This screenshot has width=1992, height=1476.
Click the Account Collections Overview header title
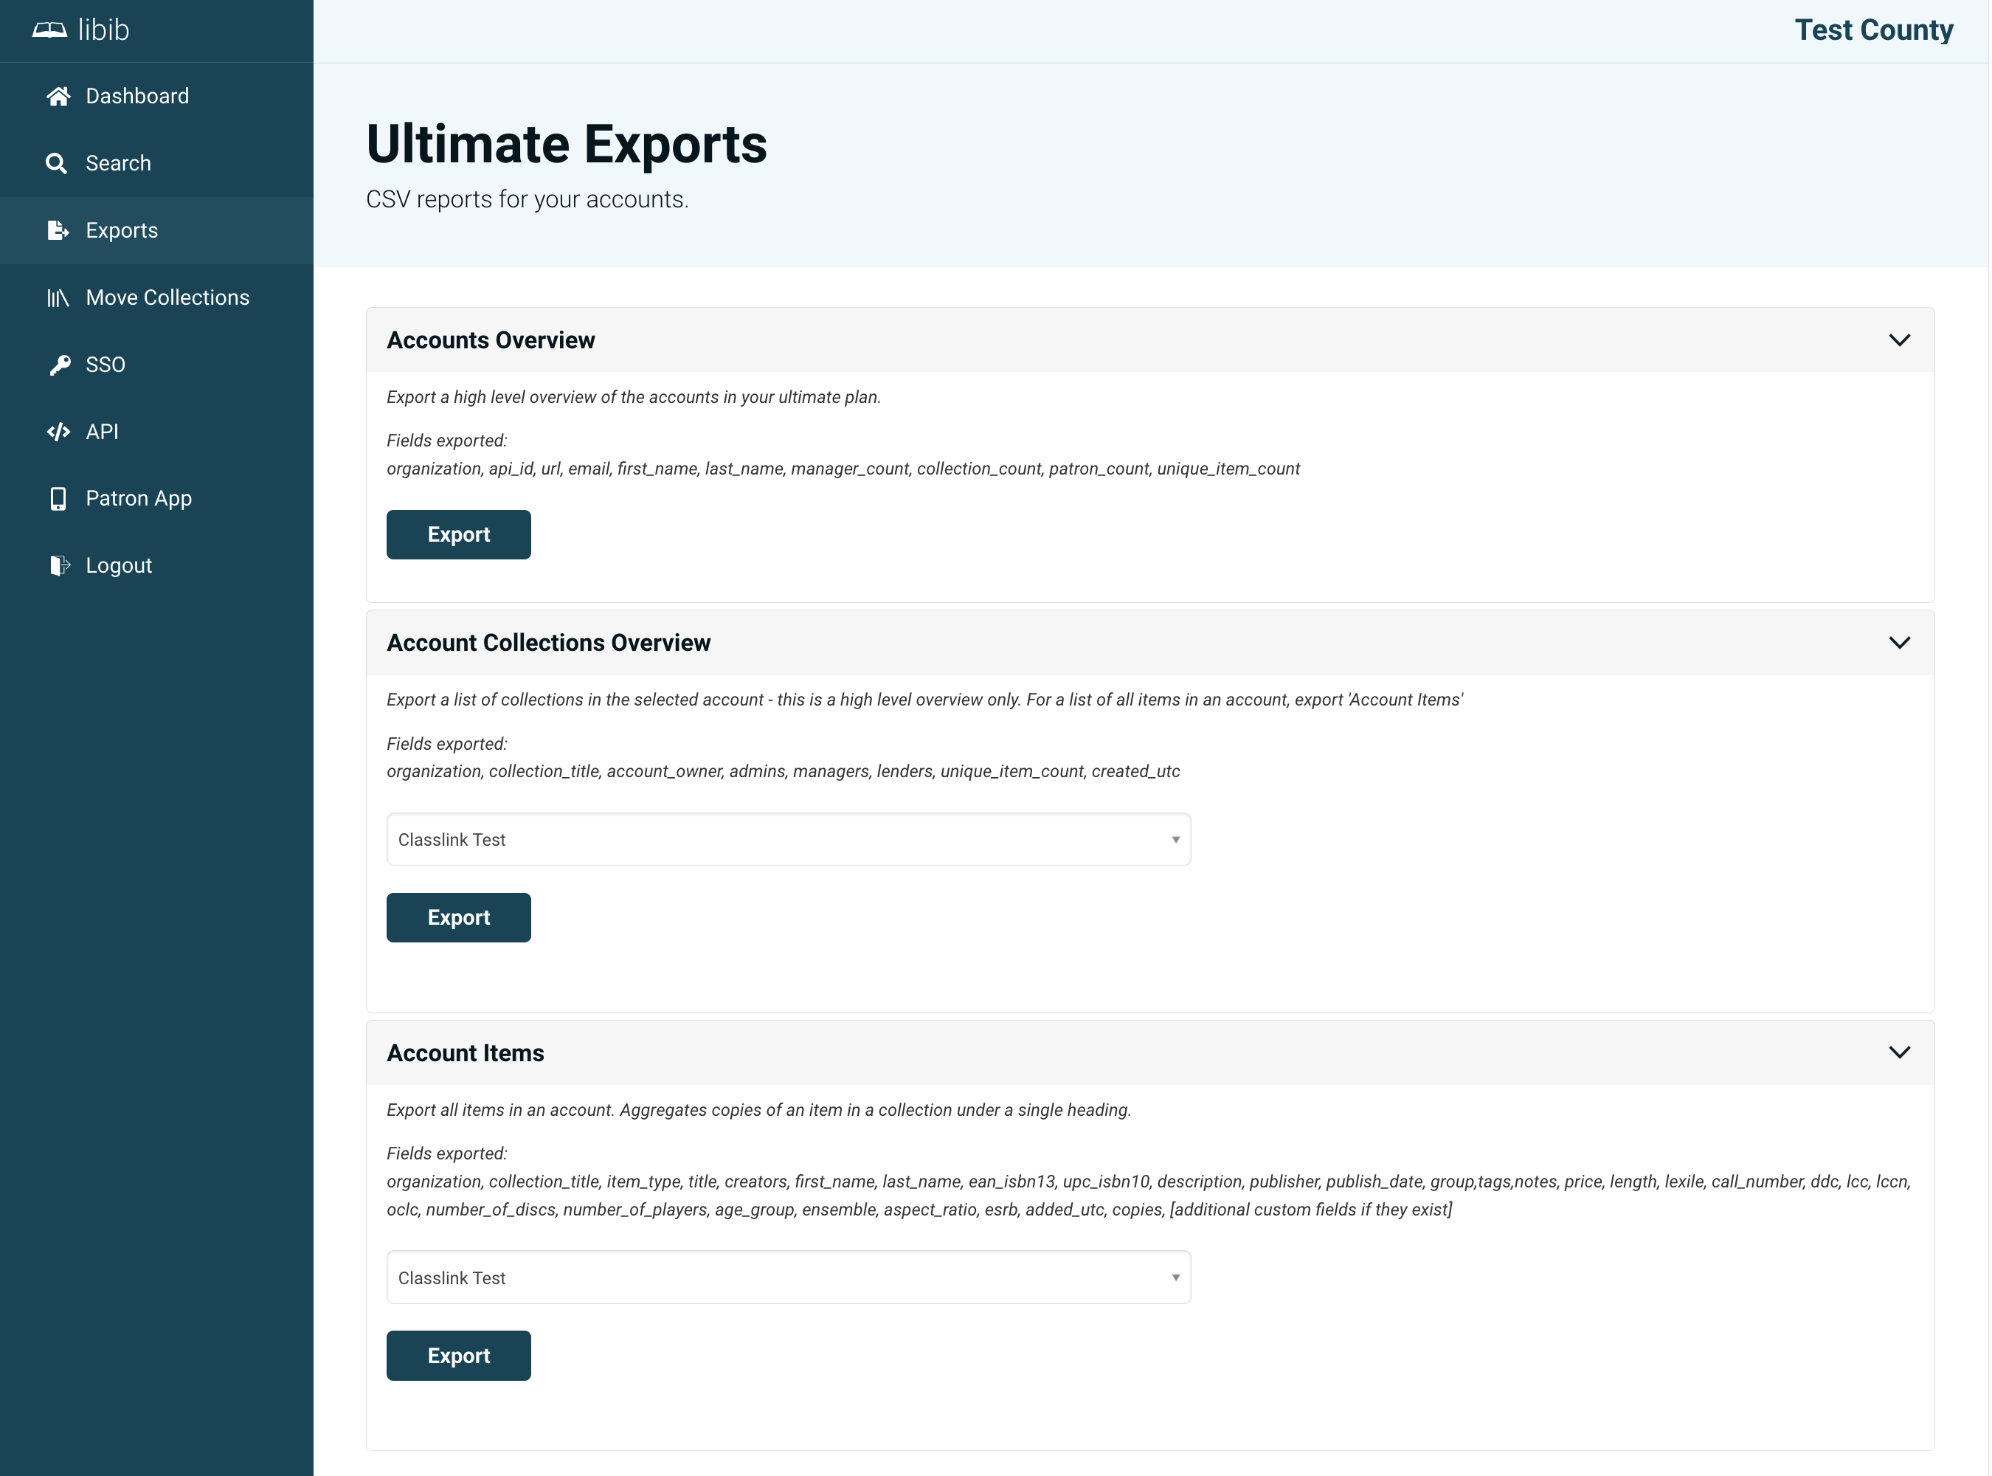(x=548, y=644)
